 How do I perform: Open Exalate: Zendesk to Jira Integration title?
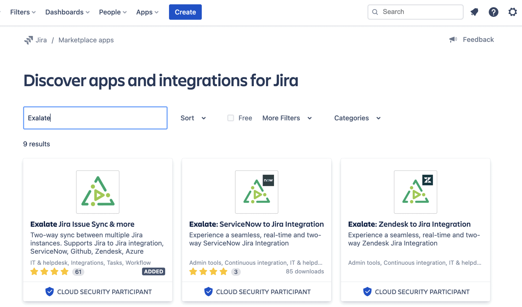[x=409, y=224]
